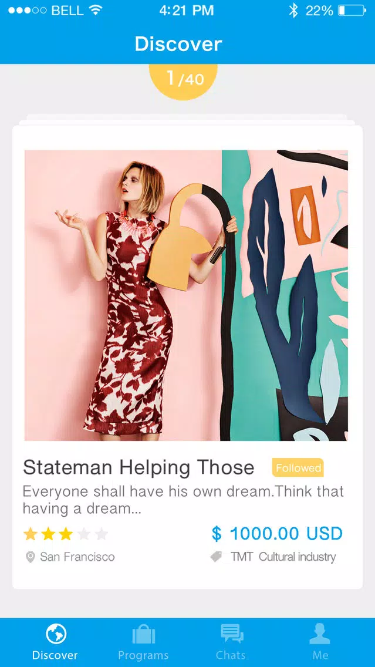This screenshot has width=375, height=667.
Task: Open the Discover globe icon
Action: (x=56, y=634)
